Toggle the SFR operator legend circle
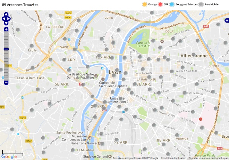This screenshot has width=229, height=160. coord(160,5)
